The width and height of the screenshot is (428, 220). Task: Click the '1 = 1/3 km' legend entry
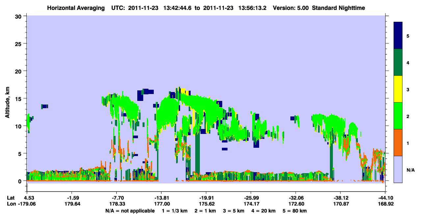[x=175, y=211]
